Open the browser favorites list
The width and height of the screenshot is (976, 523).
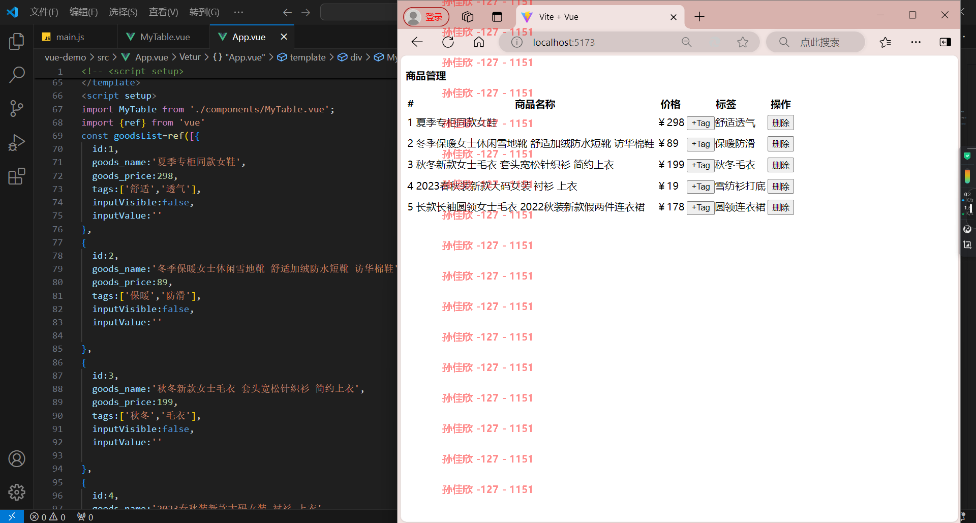click(885, 42)
